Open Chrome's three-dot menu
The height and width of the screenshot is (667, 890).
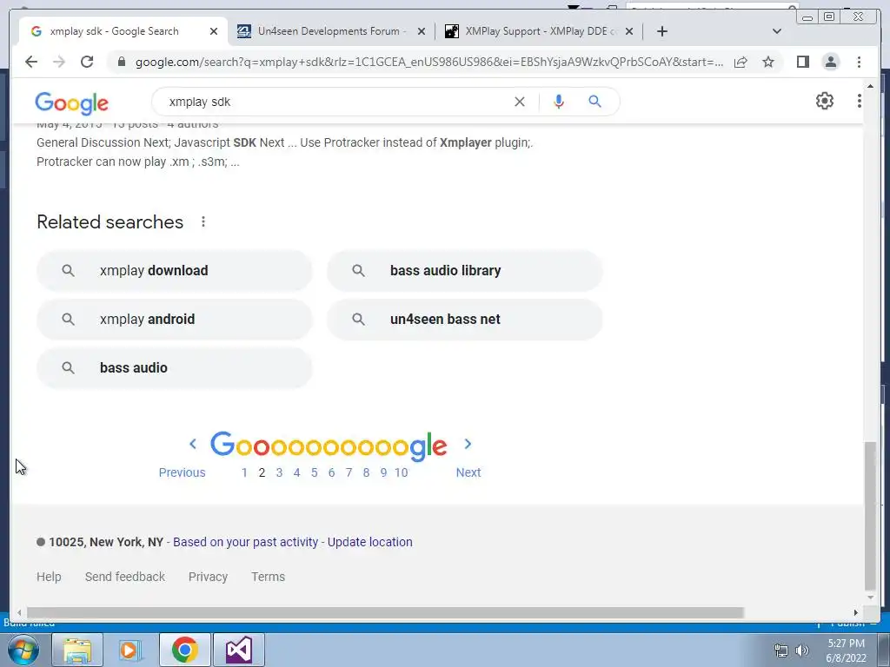(x=859, y=62)
